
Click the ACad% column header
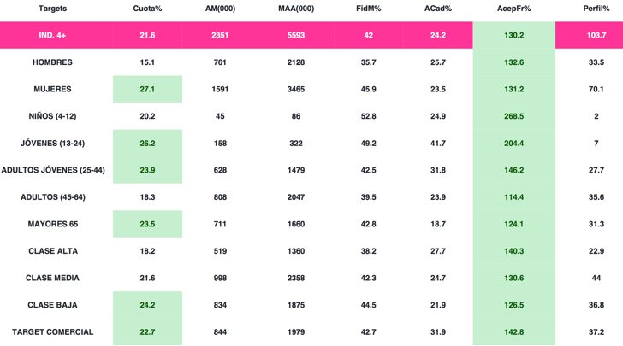[x=438, y=8]
